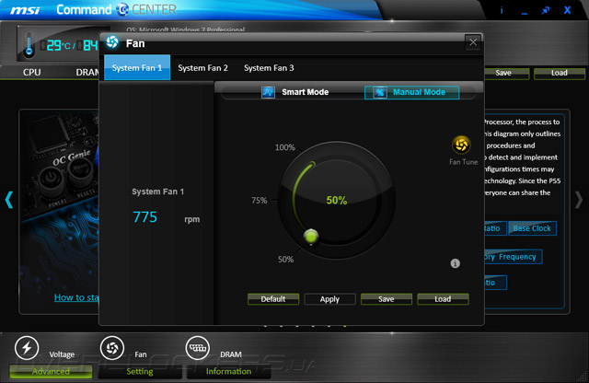Open the DRAM tab in main window
Image resolution: width=589 pixels, height=383 pixels.
coord(87,72)
